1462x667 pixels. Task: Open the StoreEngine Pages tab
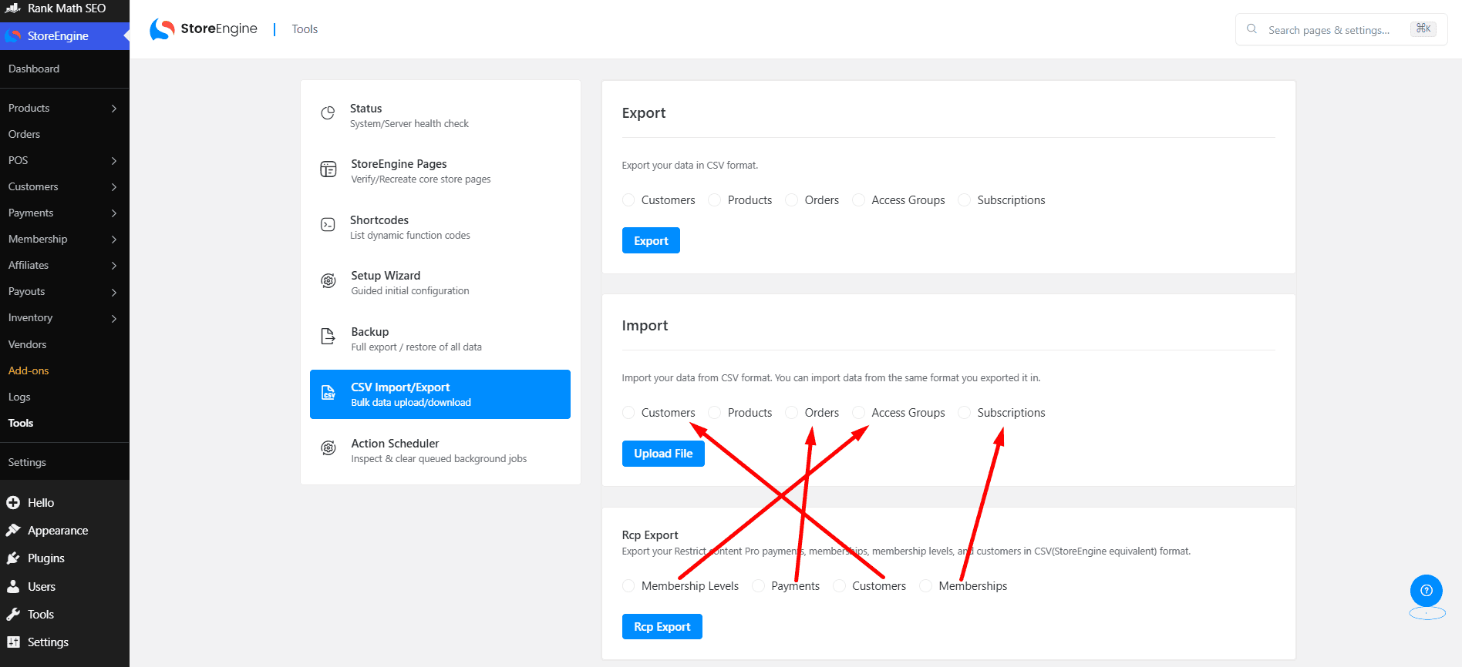click(x=440, y=171)
